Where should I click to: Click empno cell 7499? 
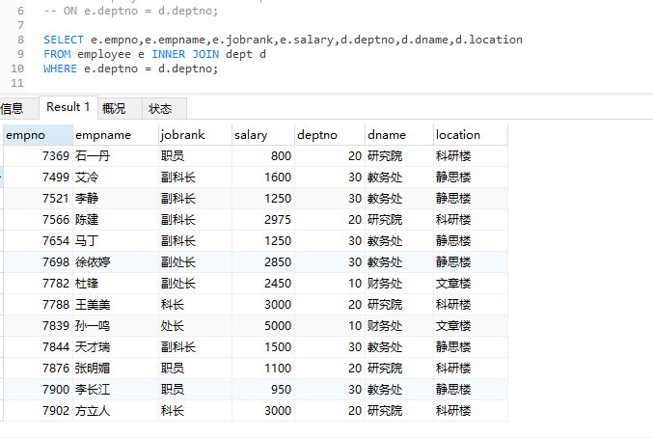click(39, 178)
